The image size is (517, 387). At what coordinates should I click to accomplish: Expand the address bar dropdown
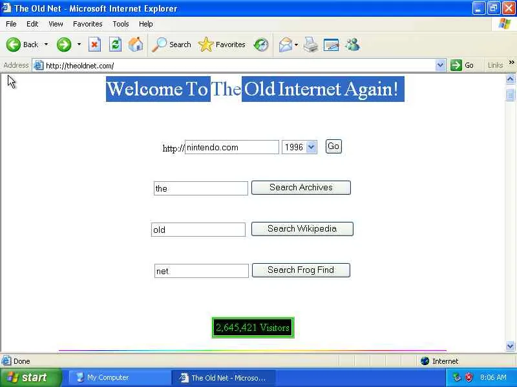tap(440, 65)
